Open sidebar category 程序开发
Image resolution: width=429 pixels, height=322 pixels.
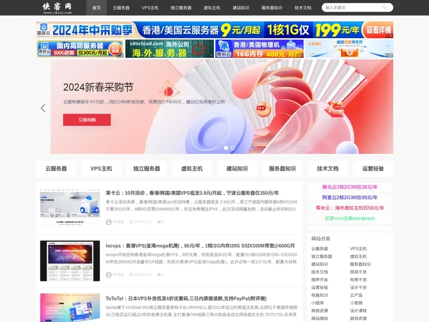pyautogui.click(x=319, y=280)
